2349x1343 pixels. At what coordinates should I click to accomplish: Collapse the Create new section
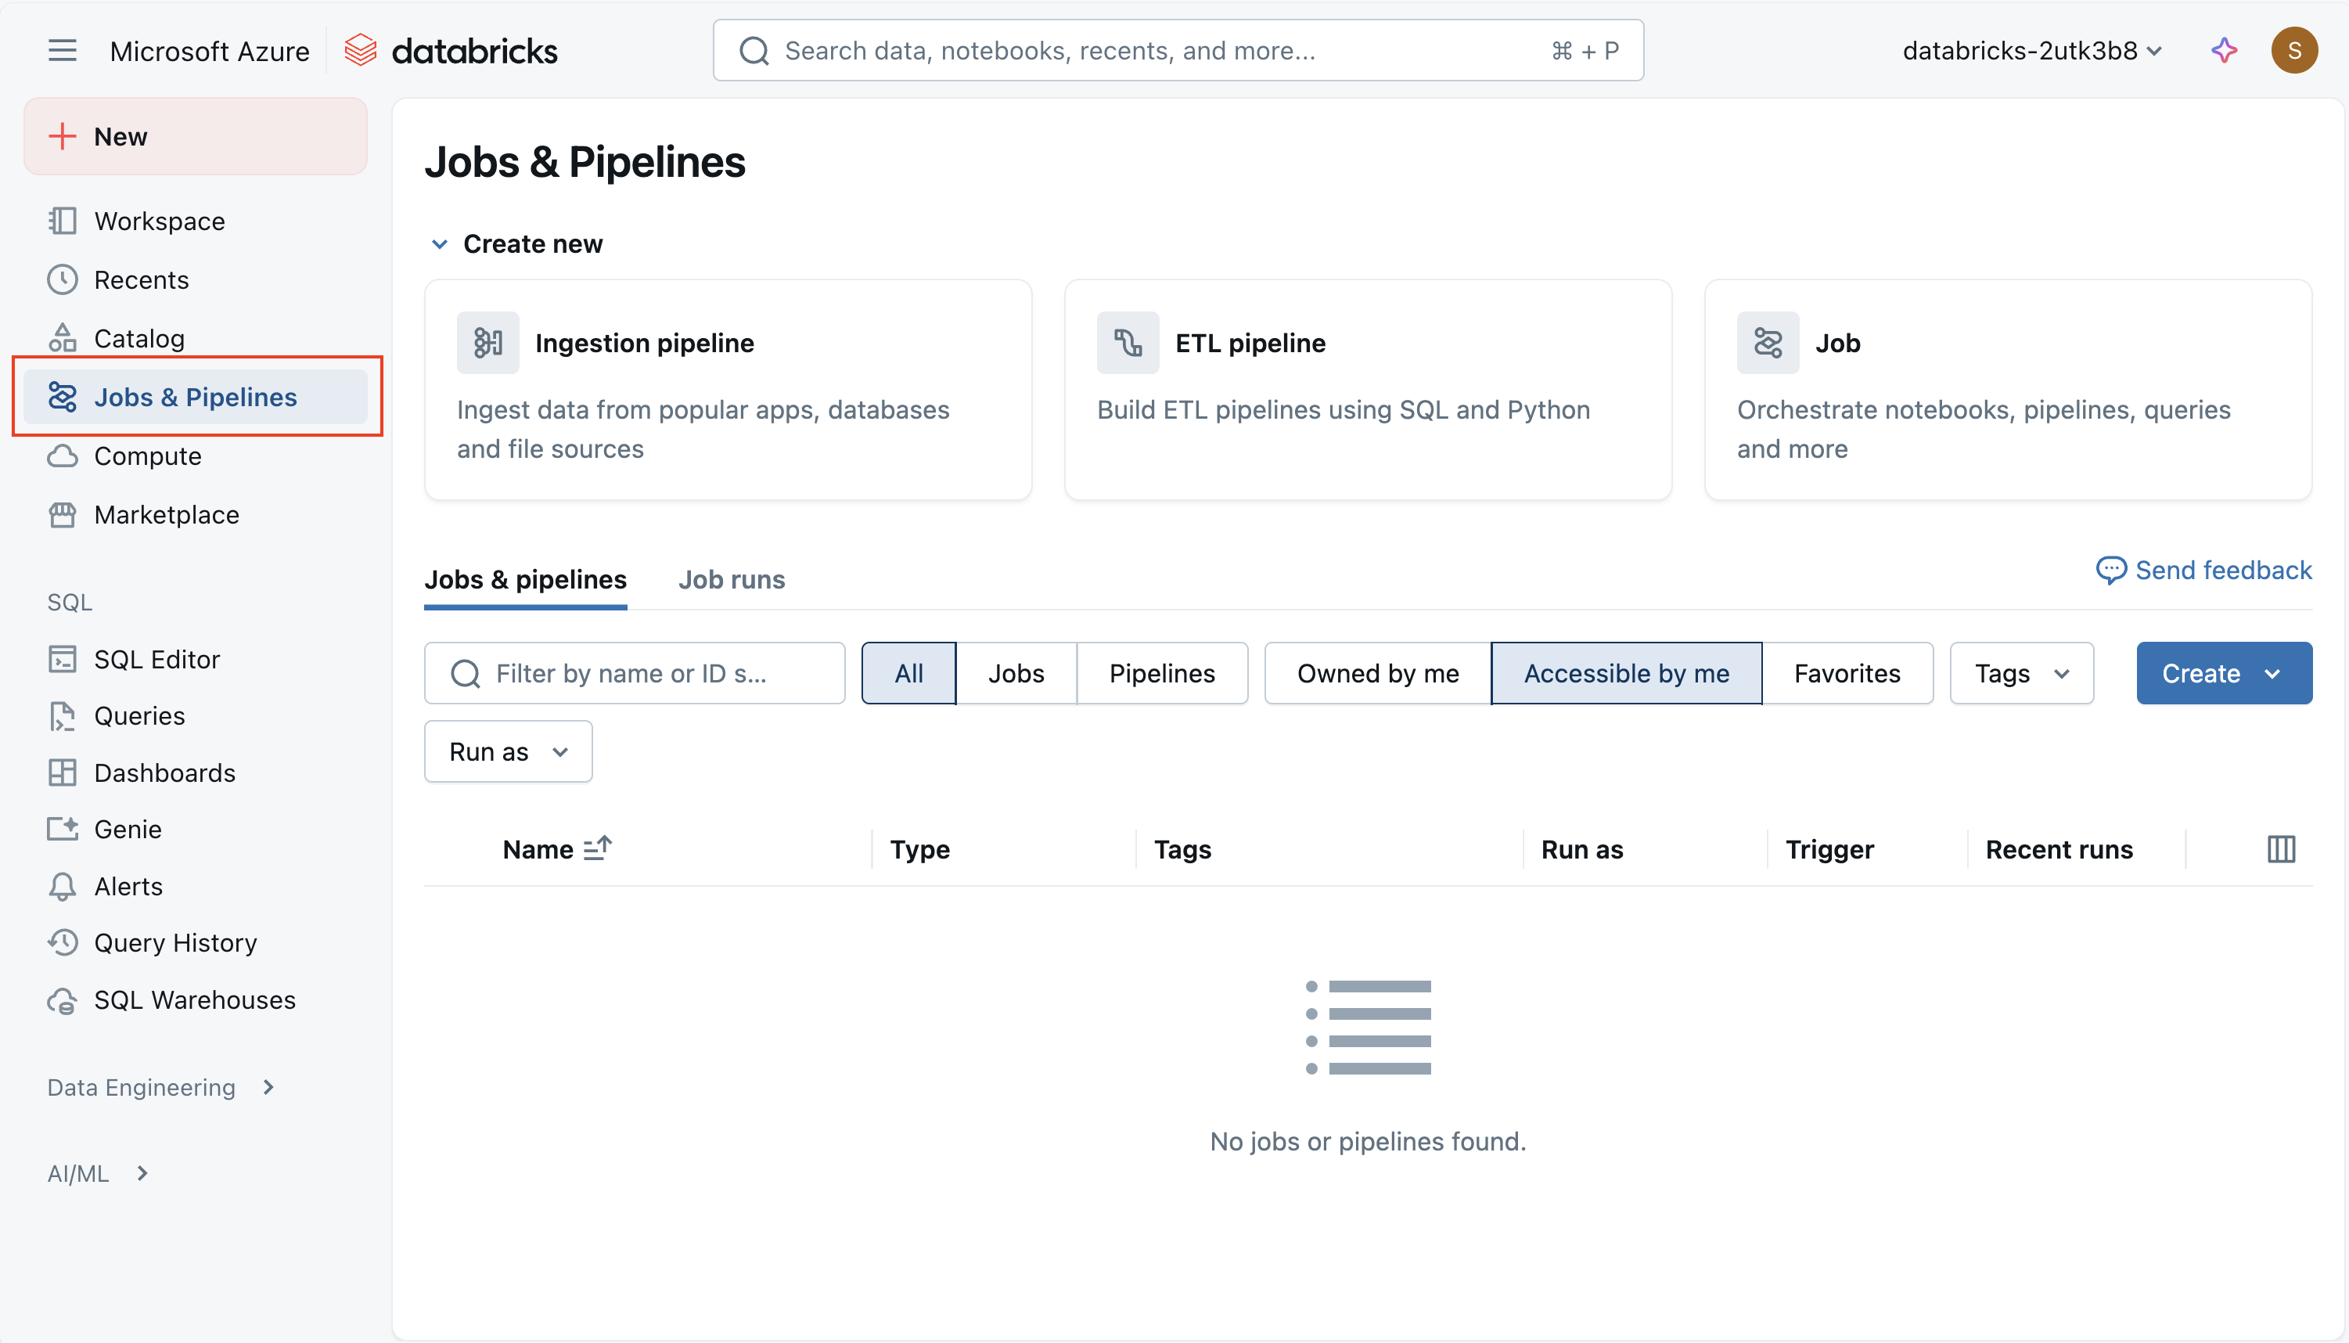tap(440, 244)
